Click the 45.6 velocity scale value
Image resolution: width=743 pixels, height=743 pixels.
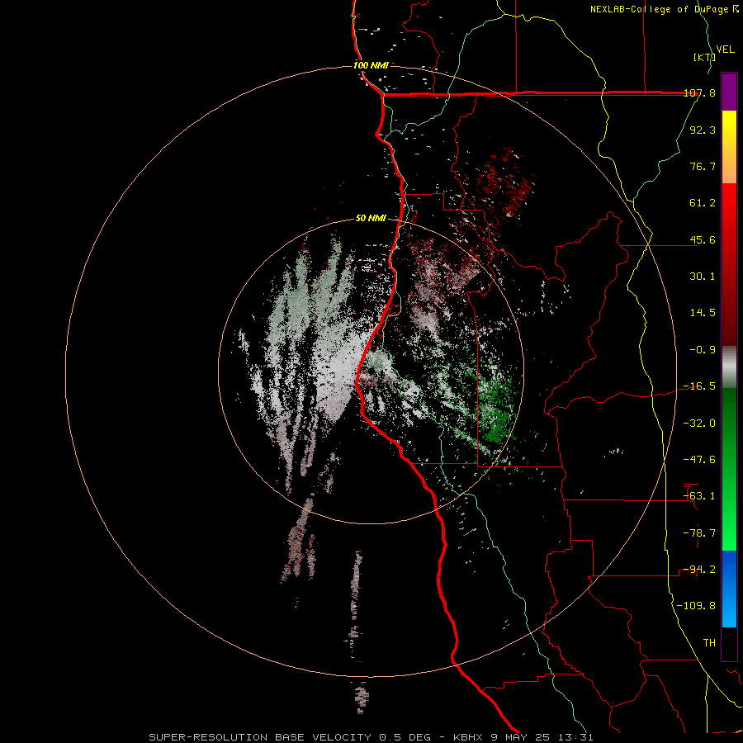coord(703,239)
